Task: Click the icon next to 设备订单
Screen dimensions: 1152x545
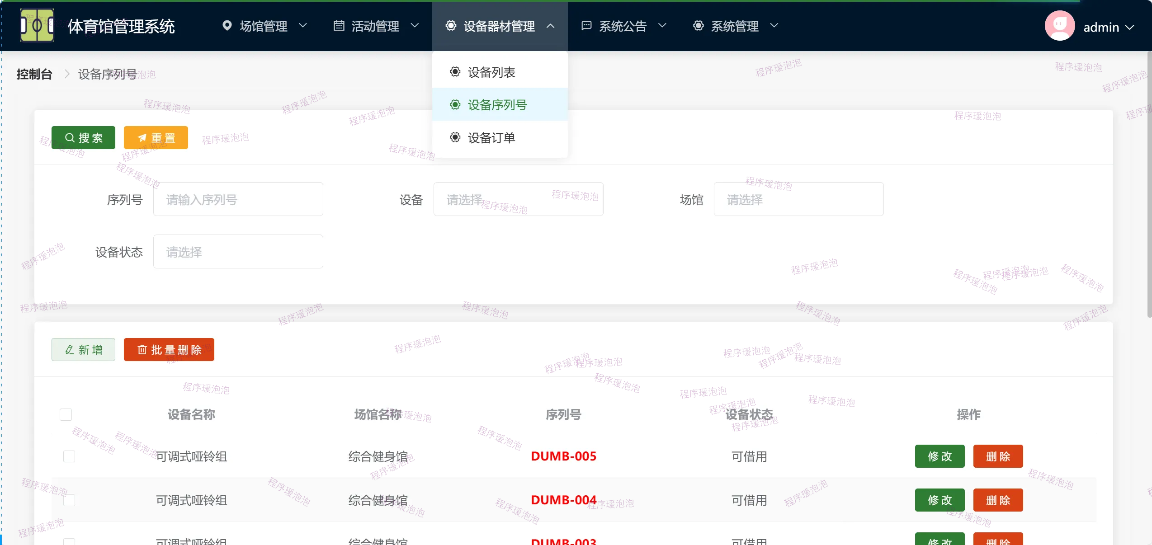Action: coord(455,137)
